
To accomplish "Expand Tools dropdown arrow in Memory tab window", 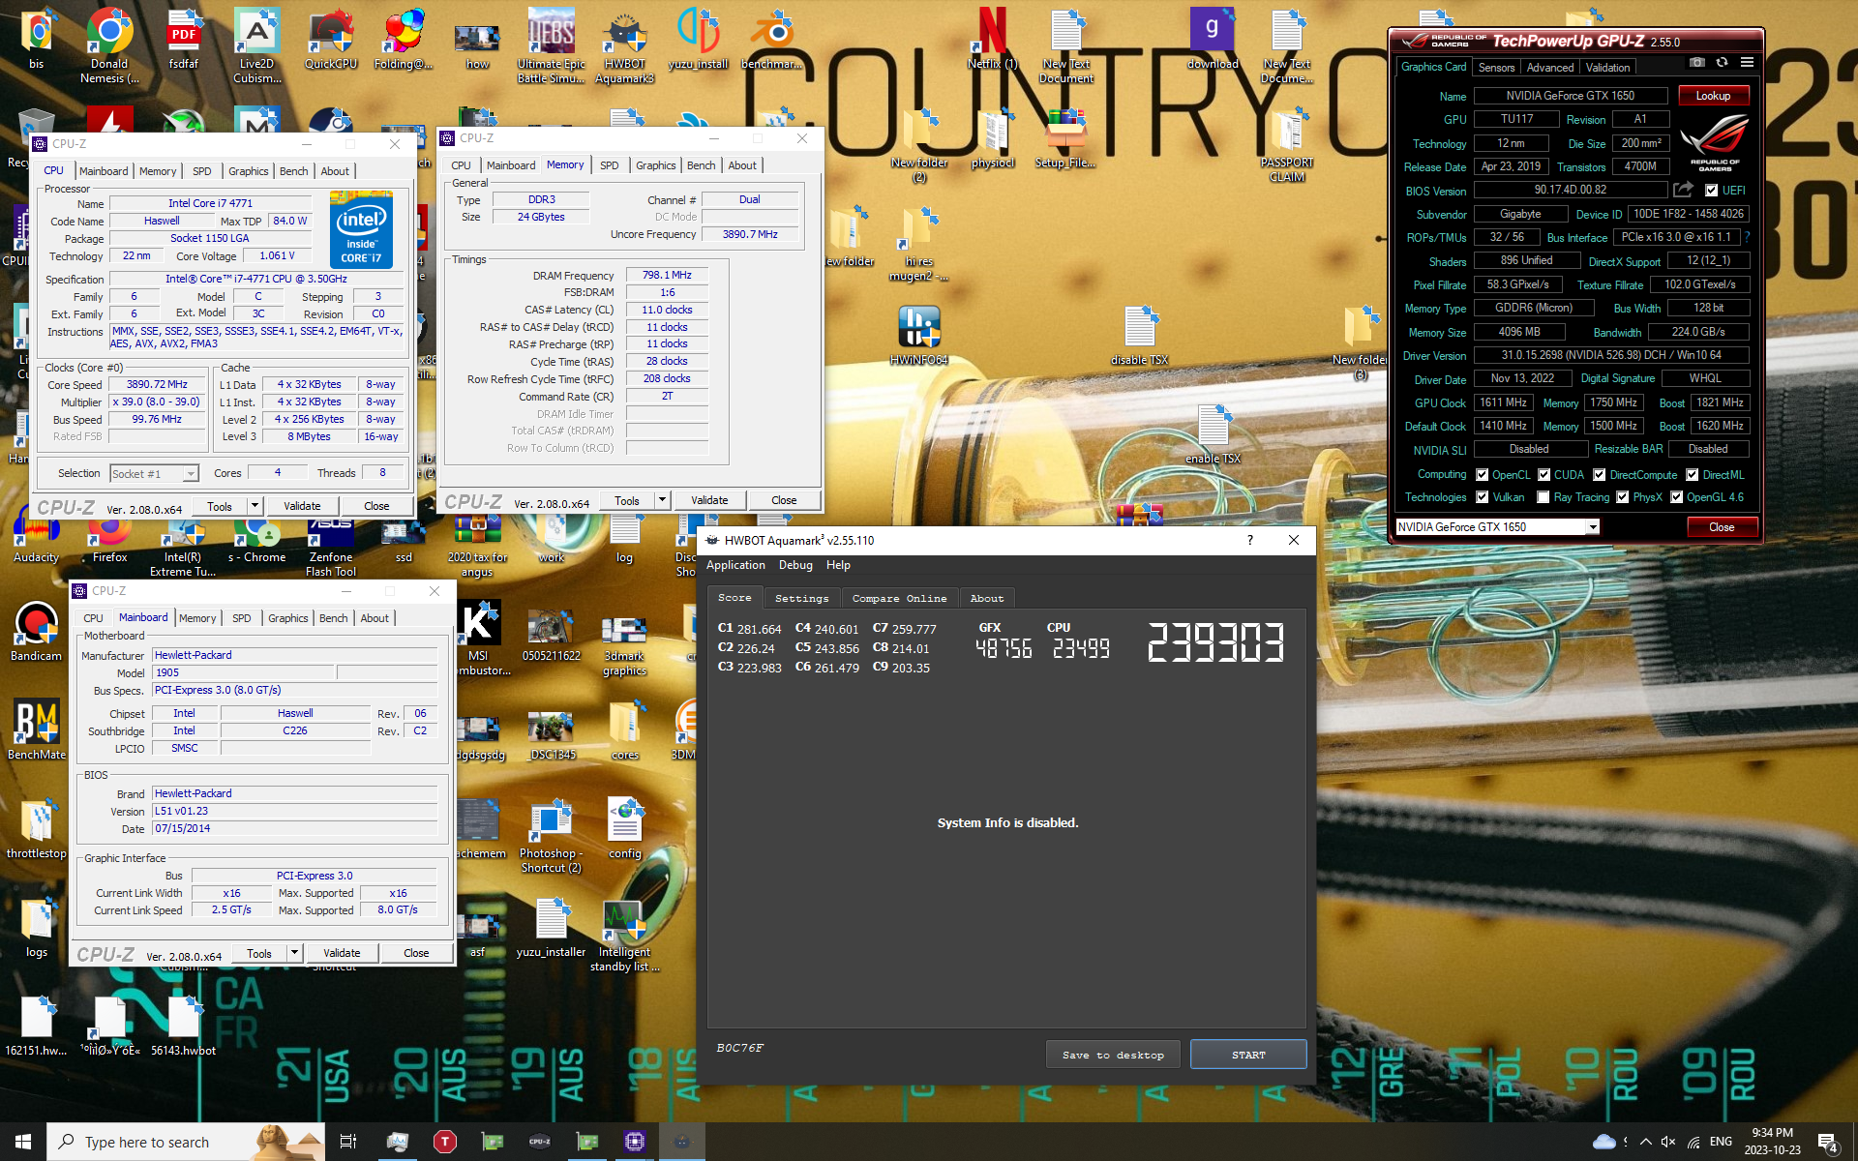I will (x=662, y=500).
